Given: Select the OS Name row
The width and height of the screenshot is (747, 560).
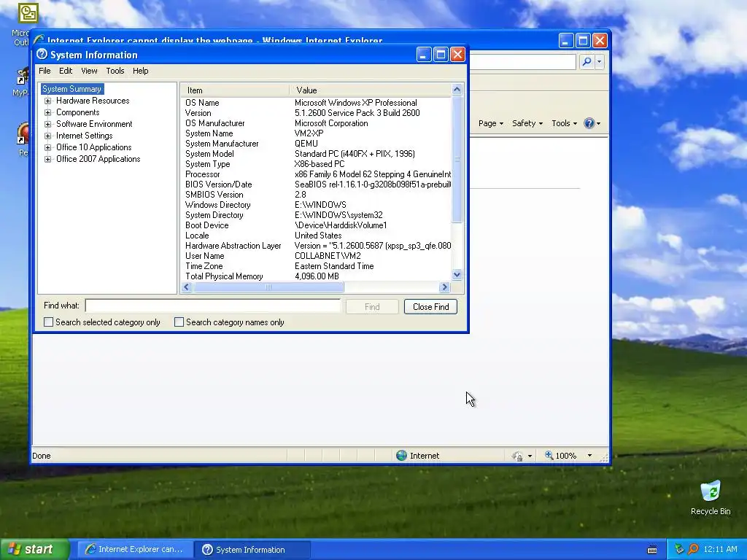Looking at the screenshot, I should (x=316, y=103).
